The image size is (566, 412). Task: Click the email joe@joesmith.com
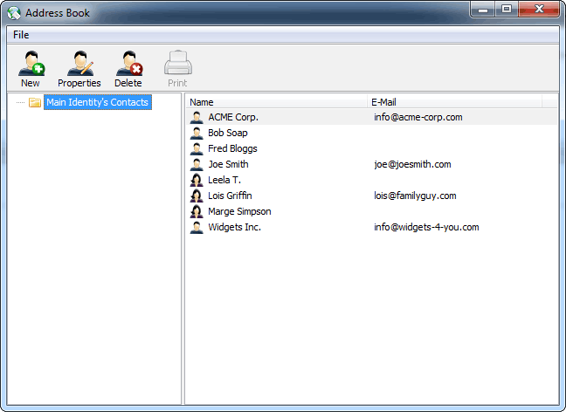click(412, 164)
